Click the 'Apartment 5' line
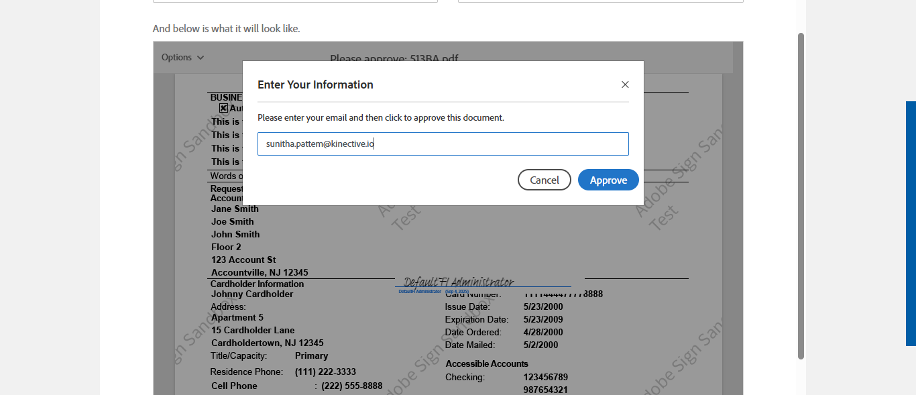916x395 pixels. point(237,317)
